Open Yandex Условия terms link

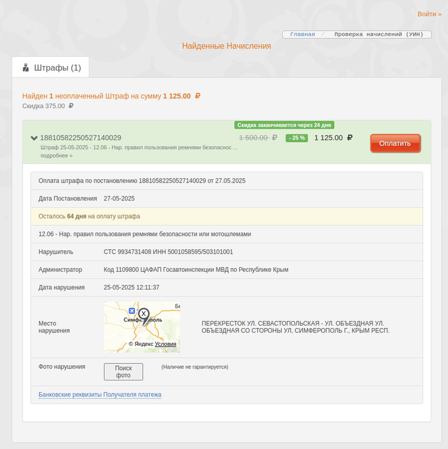[165, 344]
